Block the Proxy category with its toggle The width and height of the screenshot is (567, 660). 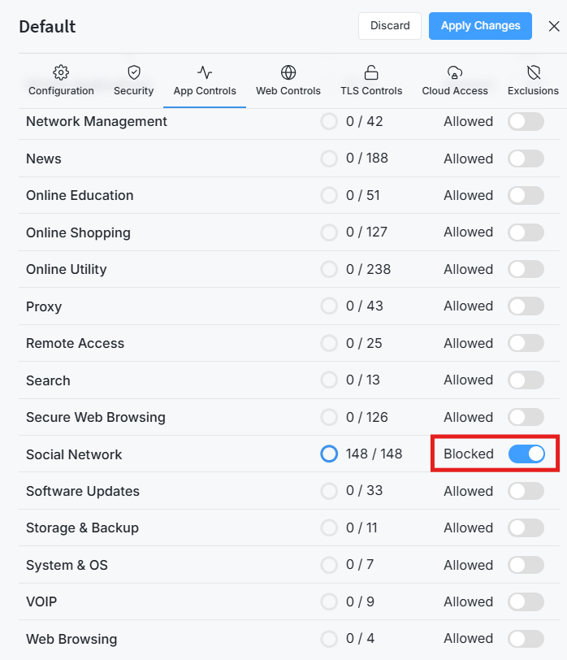[526, 306]
